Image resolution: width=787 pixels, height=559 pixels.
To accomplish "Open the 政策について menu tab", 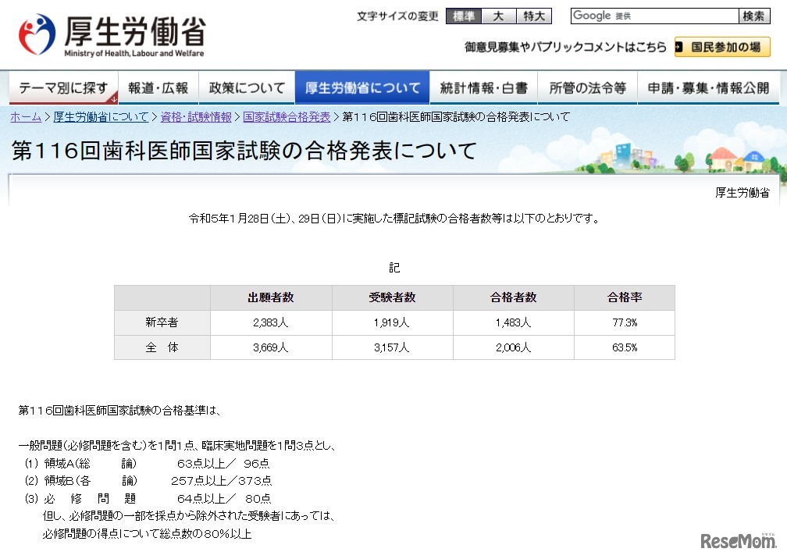I will click(x=247, y=87).
